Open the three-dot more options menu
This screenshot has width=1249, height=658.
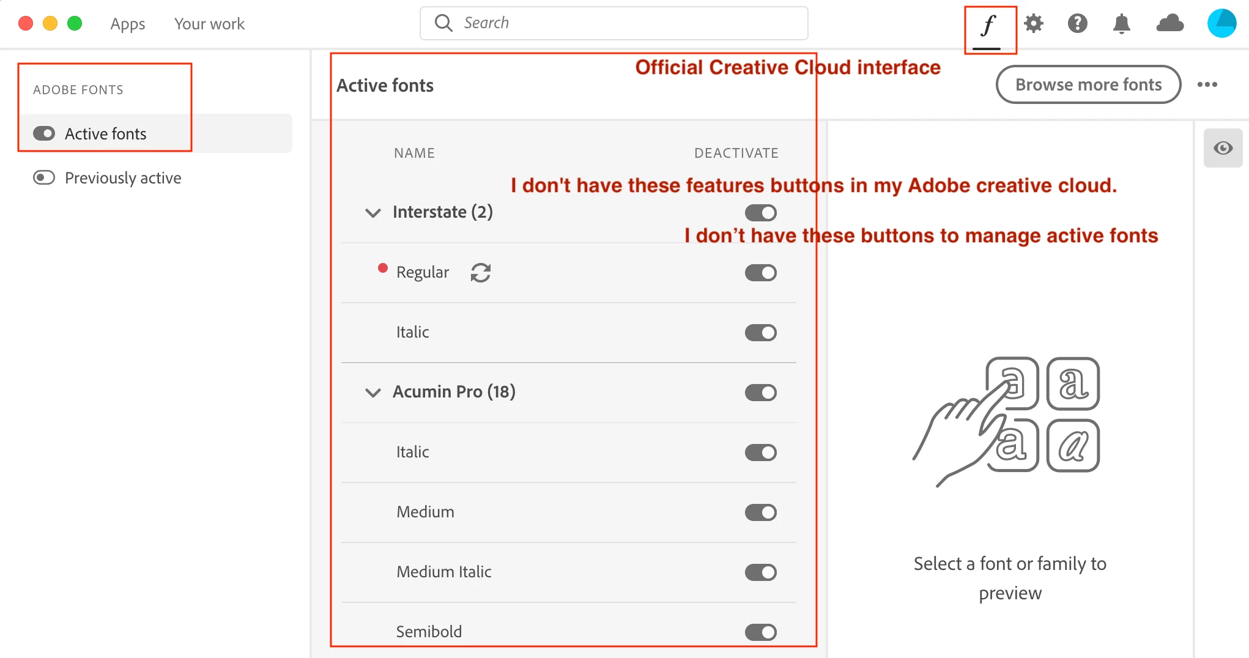pos(1207,84)
